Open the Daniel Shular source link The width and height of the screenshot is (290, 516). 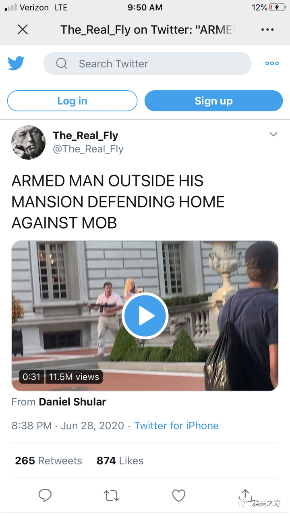coord(72,402)
